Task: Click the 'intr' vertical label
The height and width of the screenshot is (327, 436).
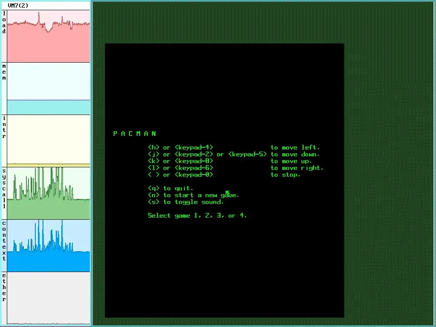Action: tap(4, 127)
